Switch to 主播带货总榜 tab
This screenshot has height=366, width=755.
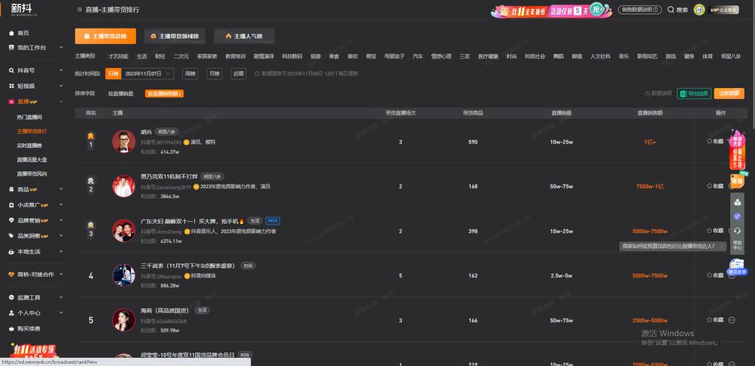click(105, 36)
